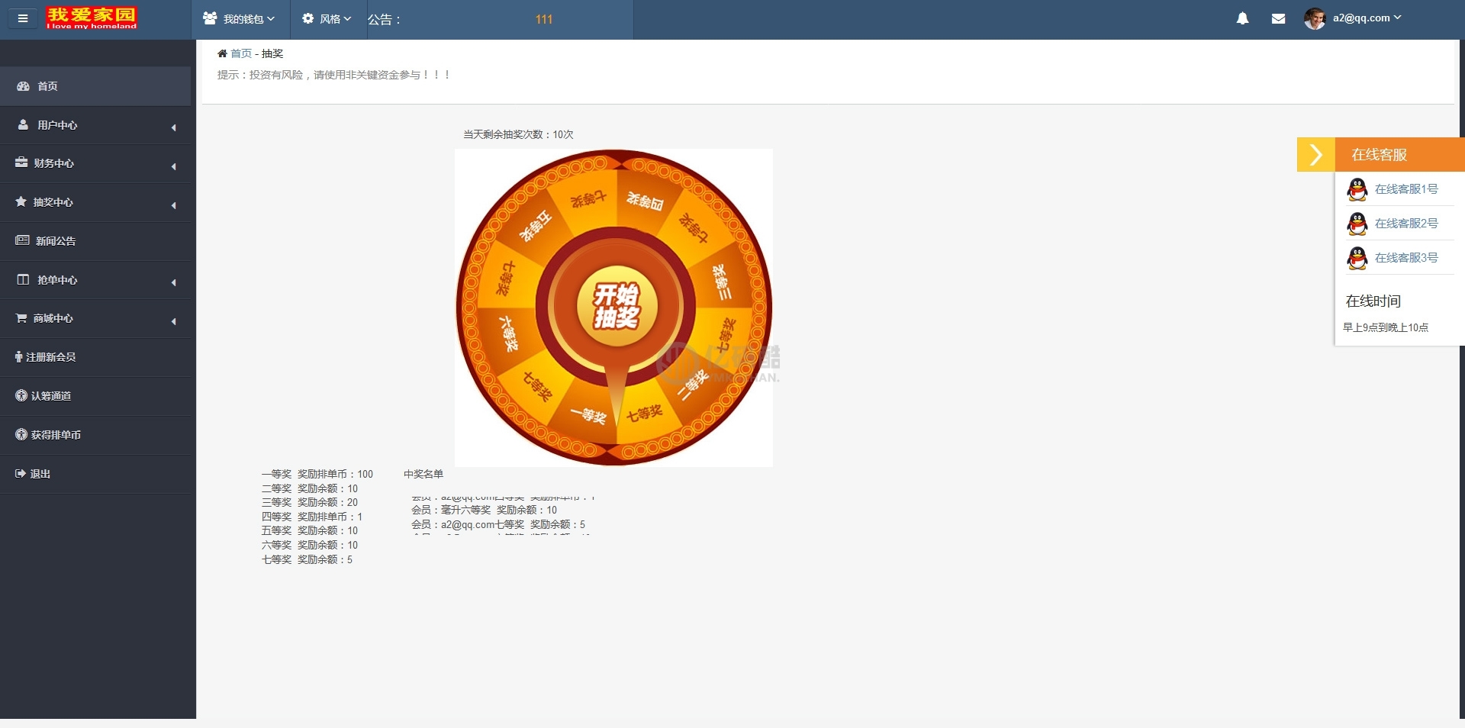The height and width of the screenshot is (728, 1465).
Task: Expand 抽奖中心 sidebar submenu
Action: tap(95, 202)
